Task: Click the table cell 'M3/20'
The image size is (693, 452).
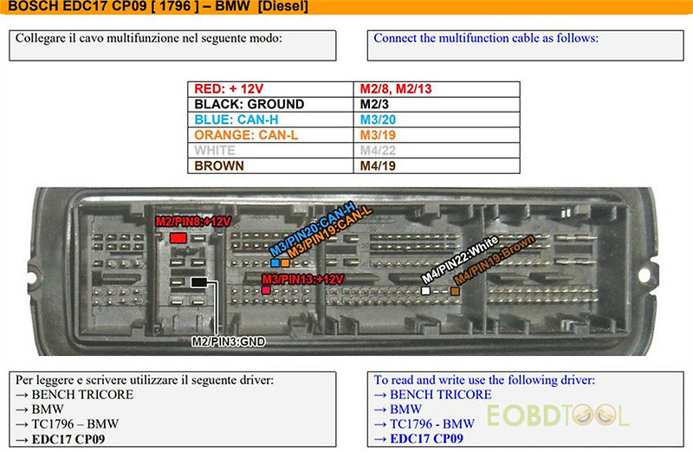Action: coord(437,119)
